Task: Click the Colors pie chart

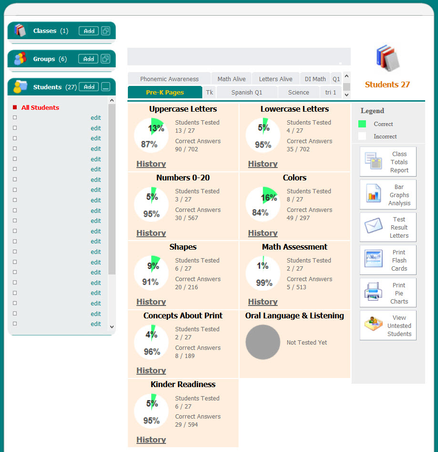Action: pyautogui.click(x=263, y=204)
